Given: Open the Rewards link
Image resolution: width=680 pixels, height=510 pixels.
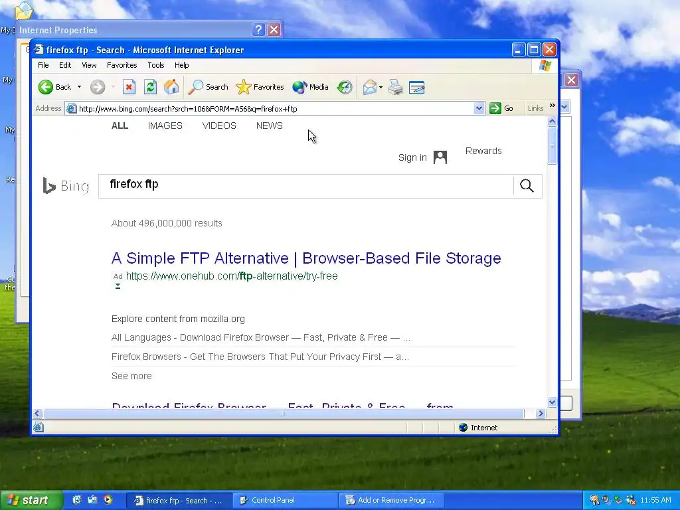Looking at the screenshot, I should 483,151.
